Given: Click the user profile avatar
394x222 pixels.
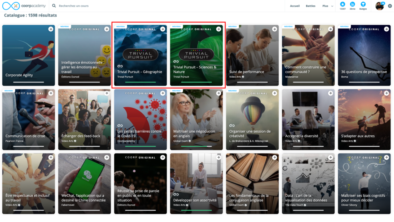Looking at the screenshot, I should (379, 6).
